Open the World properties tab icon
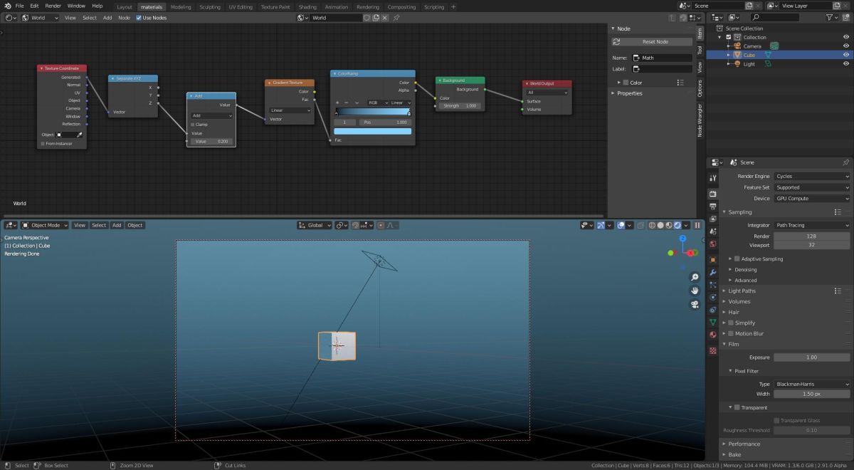Image resolution: width=854 pixels, height=470 pixels. click(713, 244)
